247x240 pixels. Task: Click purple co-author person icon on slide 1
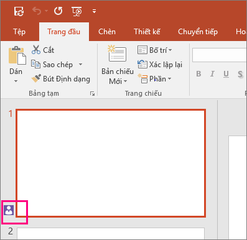click(x=9, y=210)
